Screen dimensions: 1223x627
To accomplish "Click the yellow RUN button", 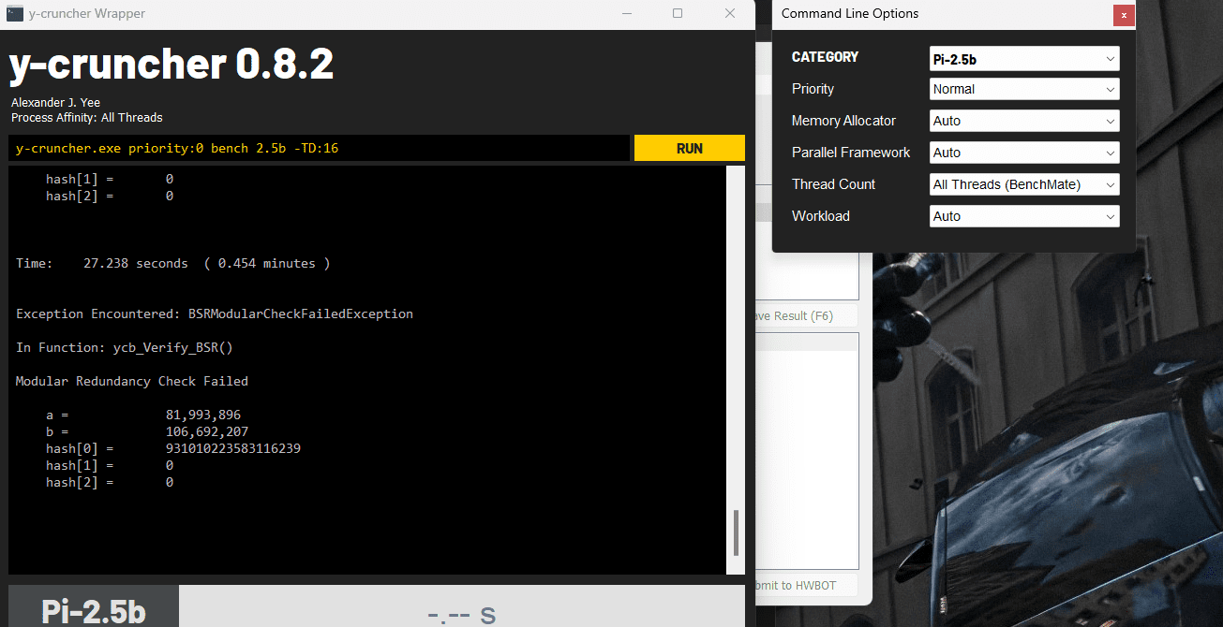I will click(x=689, y=148).
